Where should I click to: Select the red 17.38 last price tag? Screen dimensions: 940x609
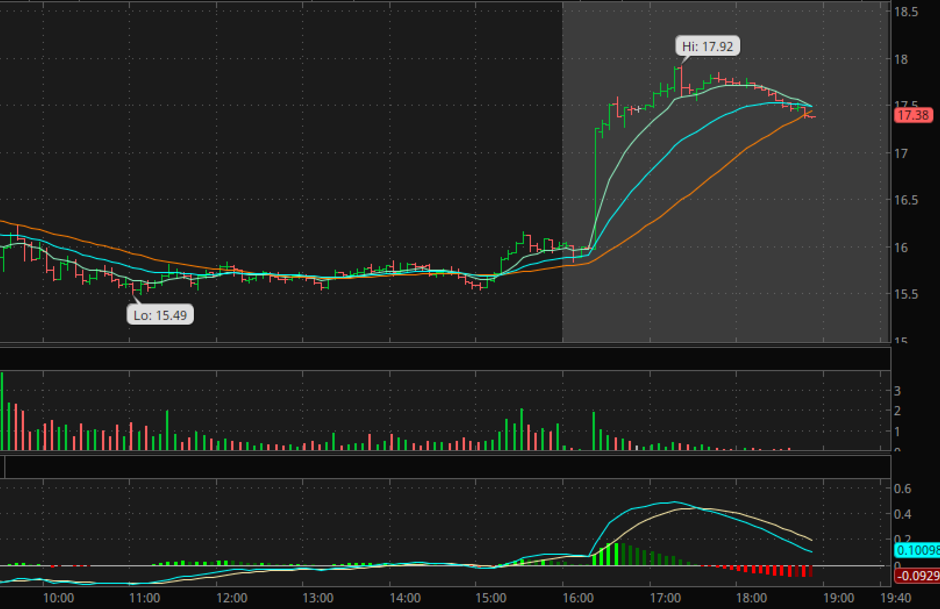pos(913,115)
